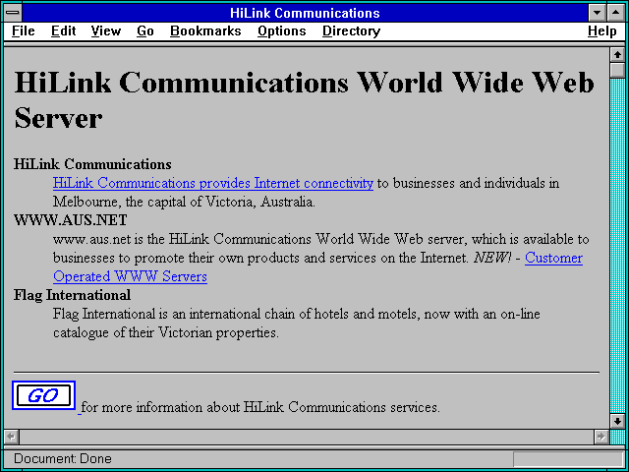Open the File menu
Image resolution: width=629 pixels, height=472 pixels.
point(24,31)
